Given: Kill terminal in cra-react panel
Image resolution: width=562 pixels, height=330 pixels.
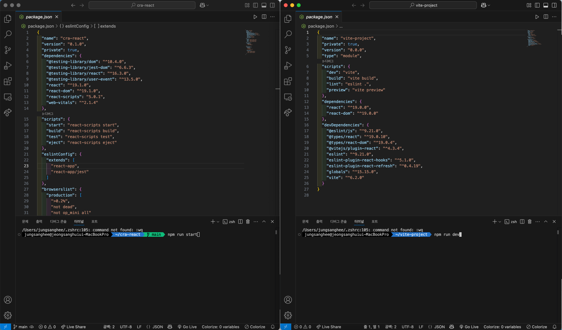Looking at the screenshot, I should point(248,222).
